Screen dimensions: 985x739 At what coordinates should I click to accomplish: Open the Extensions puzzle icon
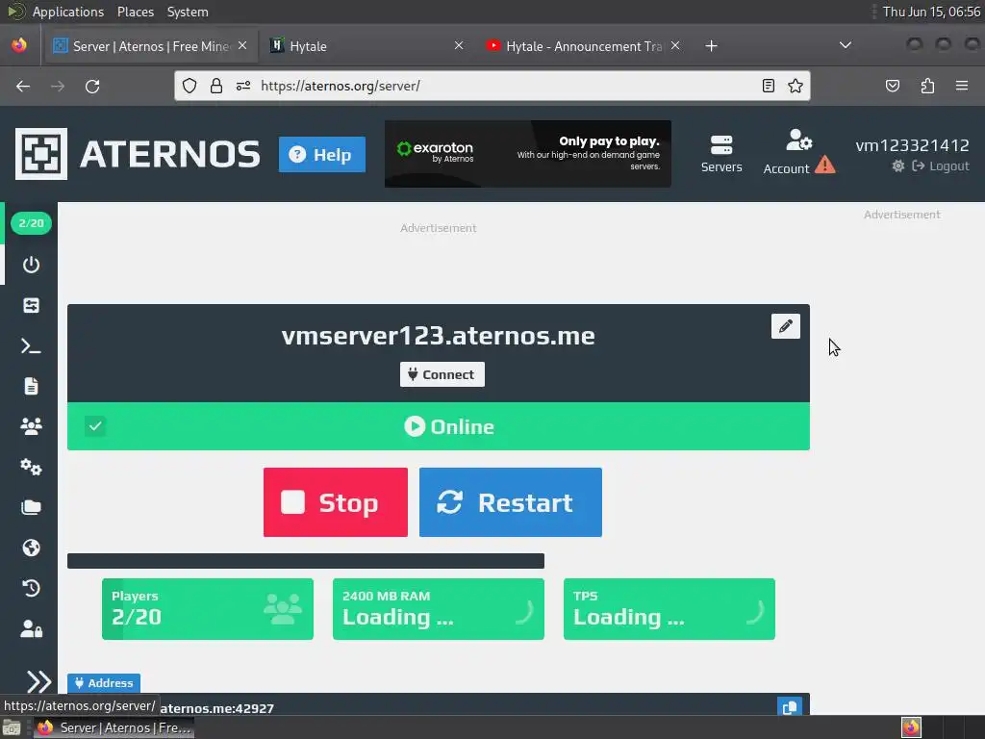coord(927,86)
